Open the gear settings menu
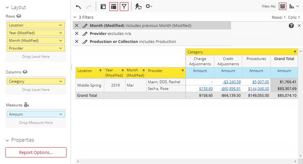The image size is (303, 164). [149, 7]
